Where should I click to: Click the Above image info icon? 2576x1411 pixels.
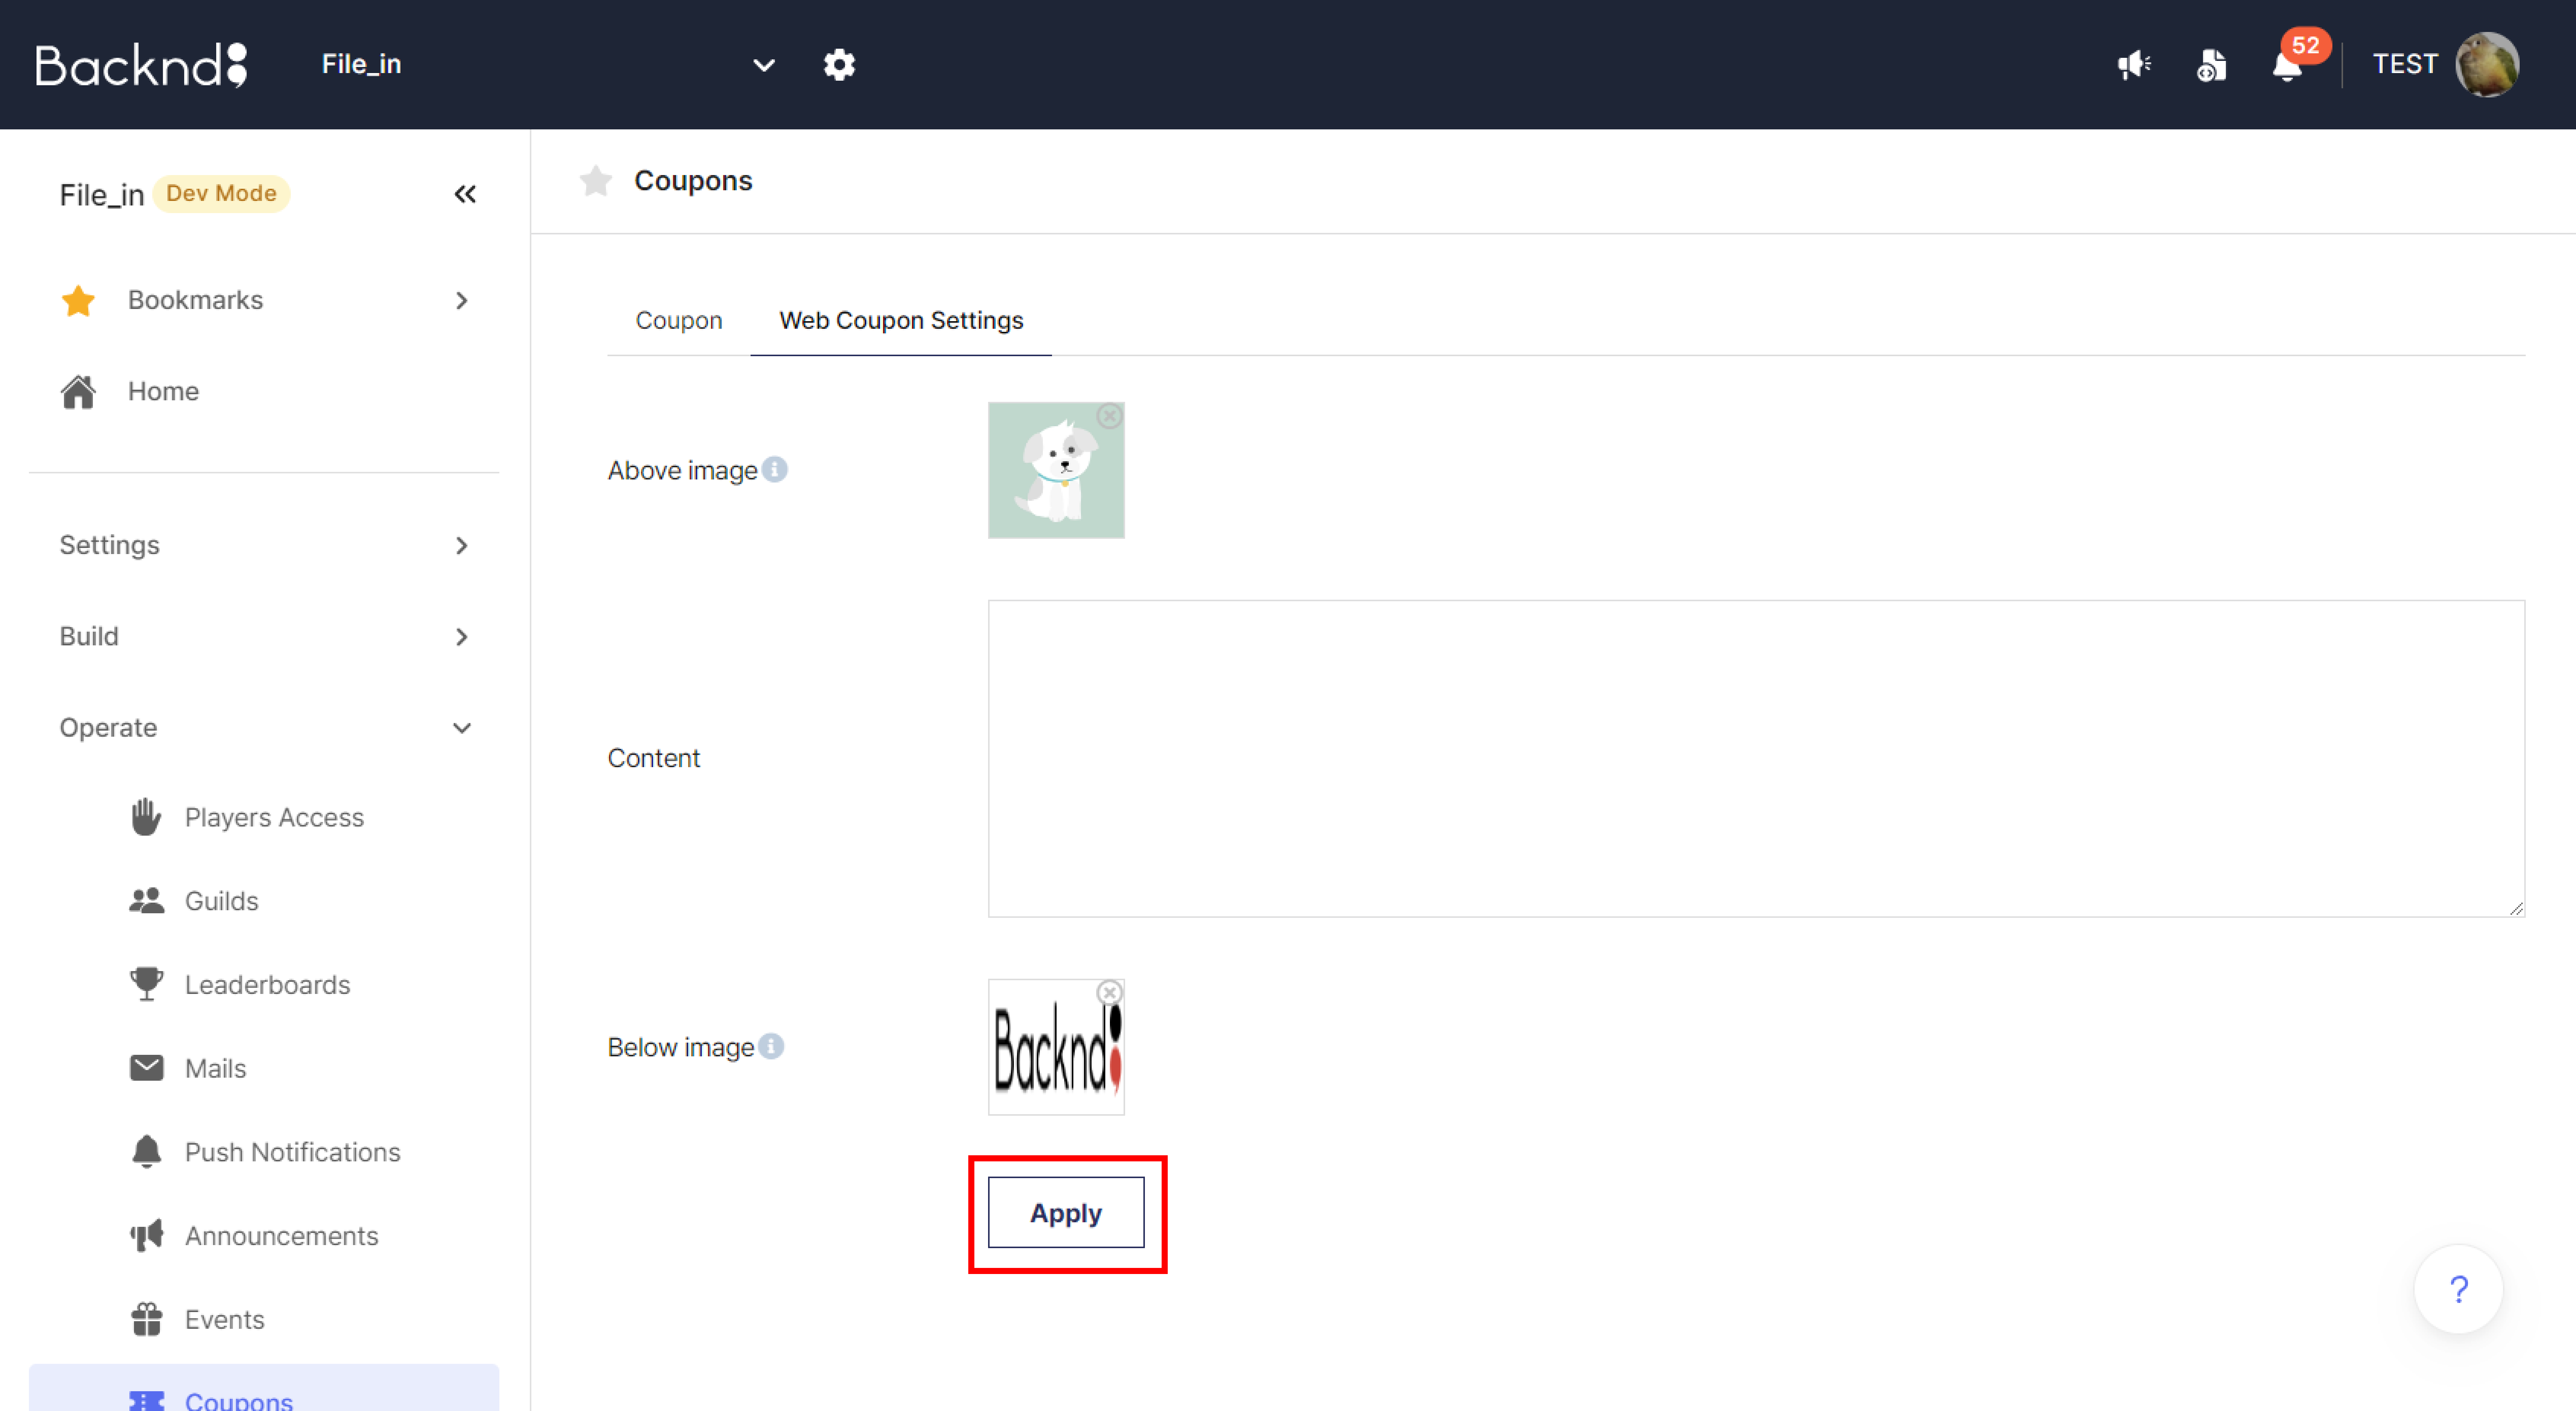coord(775,469)
